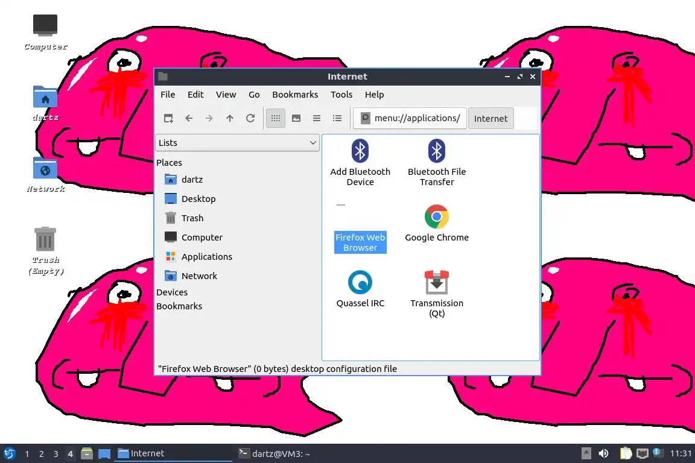Open the Go menu
695x463 pixels.
coord(254,95)
